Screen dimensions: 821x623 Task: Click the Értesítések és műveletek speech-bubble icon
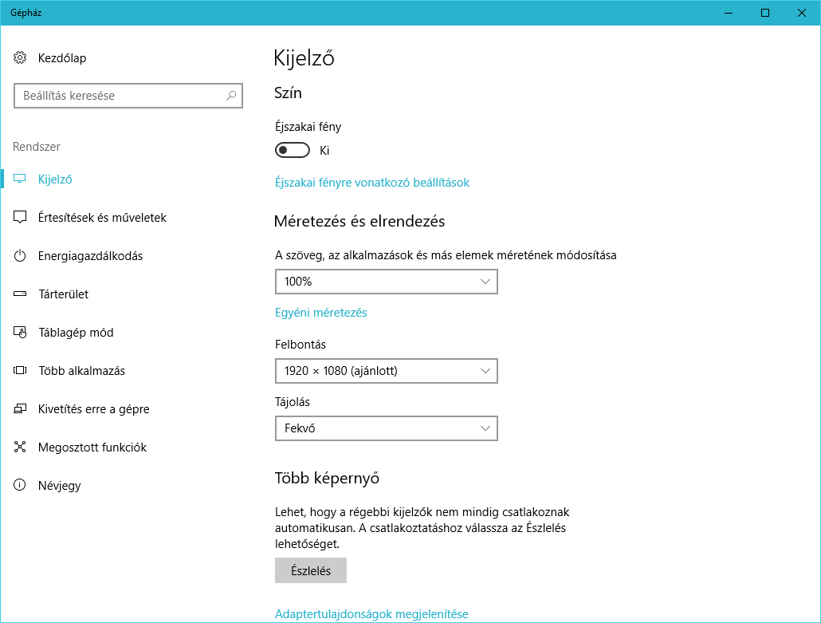click(20, 217)
